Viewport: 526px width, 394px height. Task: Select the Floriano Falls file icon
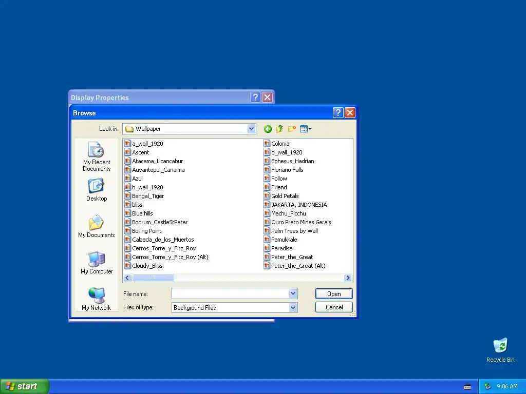click(x=267, y=169)
